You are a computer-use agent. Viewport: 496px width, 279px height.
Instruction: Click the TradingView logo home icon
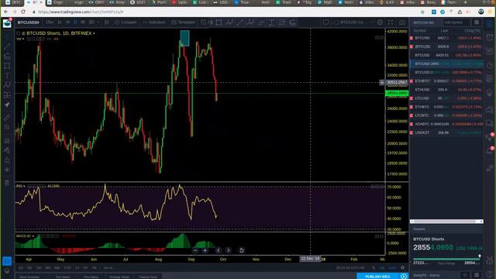coord(7,23)
